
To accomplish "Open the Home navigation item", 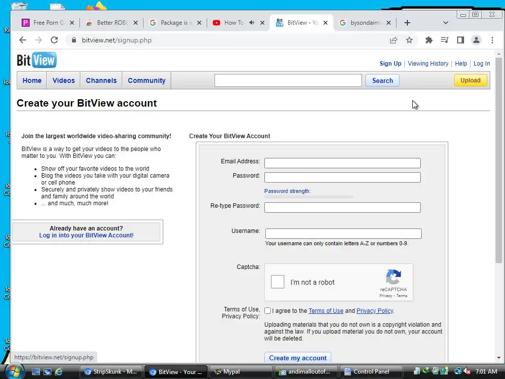I will 32,80.
